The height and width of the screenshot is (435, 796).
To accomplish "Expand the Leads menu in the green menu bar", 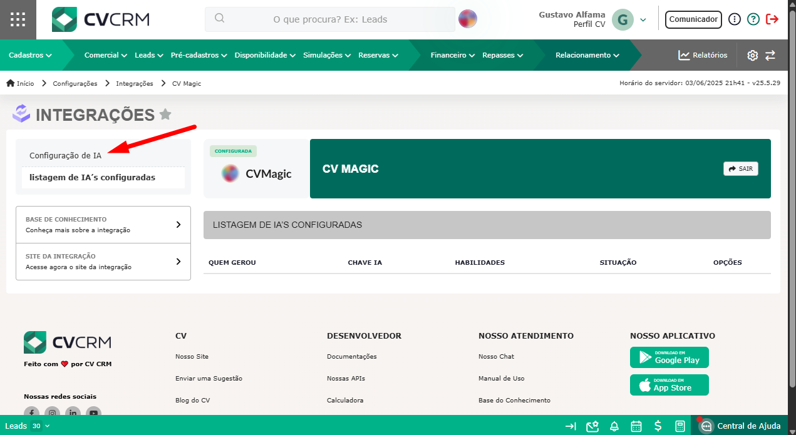I will pos(149,55).
